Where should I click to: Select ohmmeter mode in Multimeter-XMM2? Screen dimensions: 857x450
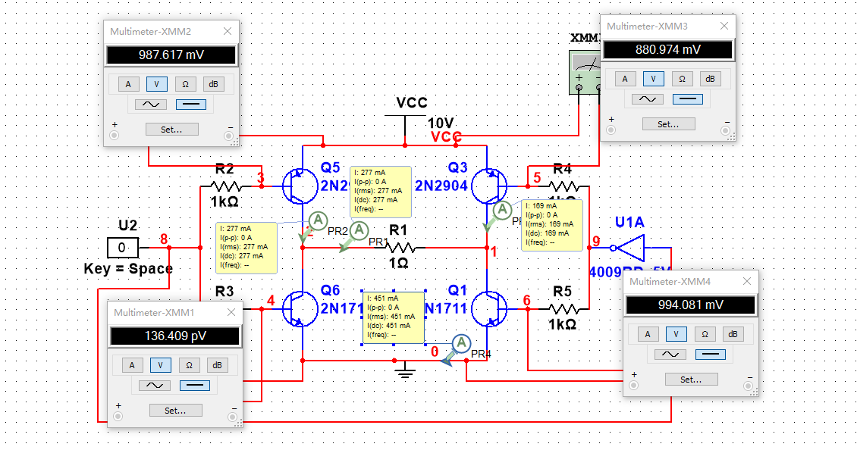(185, 84)
